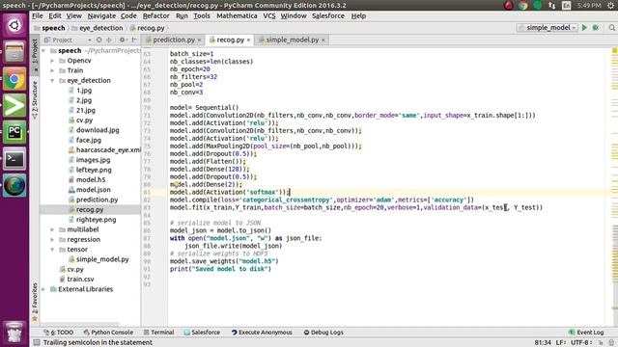Close the recog.py tab

pyautogui.click(x=249, y=40)
